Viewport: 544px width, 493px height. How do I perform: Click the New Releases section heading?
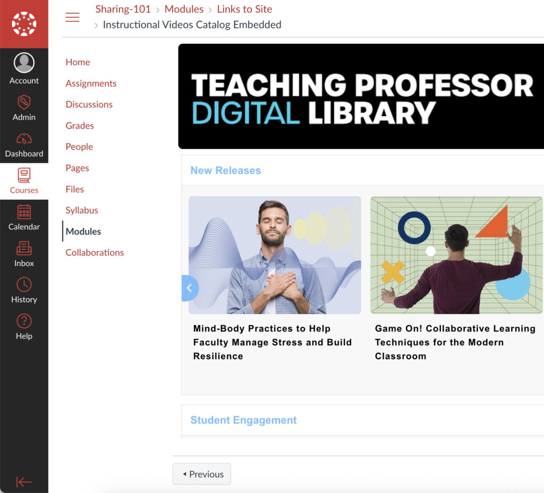[225, 170]
